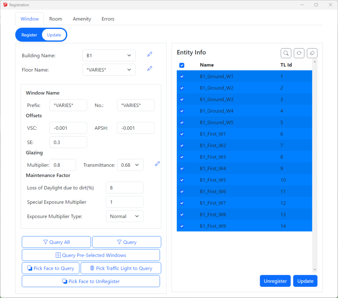Open the Building Name dropdown
The image size is (338, 298).
click(109, 55)
